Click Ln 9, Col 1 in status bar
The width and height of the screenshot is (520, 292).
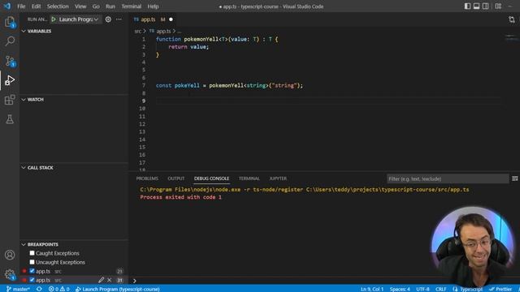tap(372, 289)
